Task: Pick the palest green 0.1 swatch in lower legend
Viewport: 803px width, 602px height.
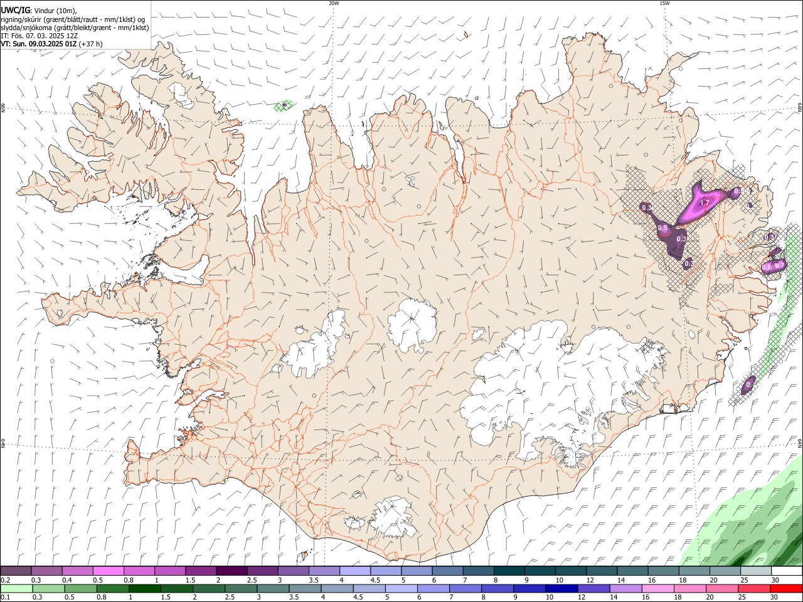Action: pos(16,588)
